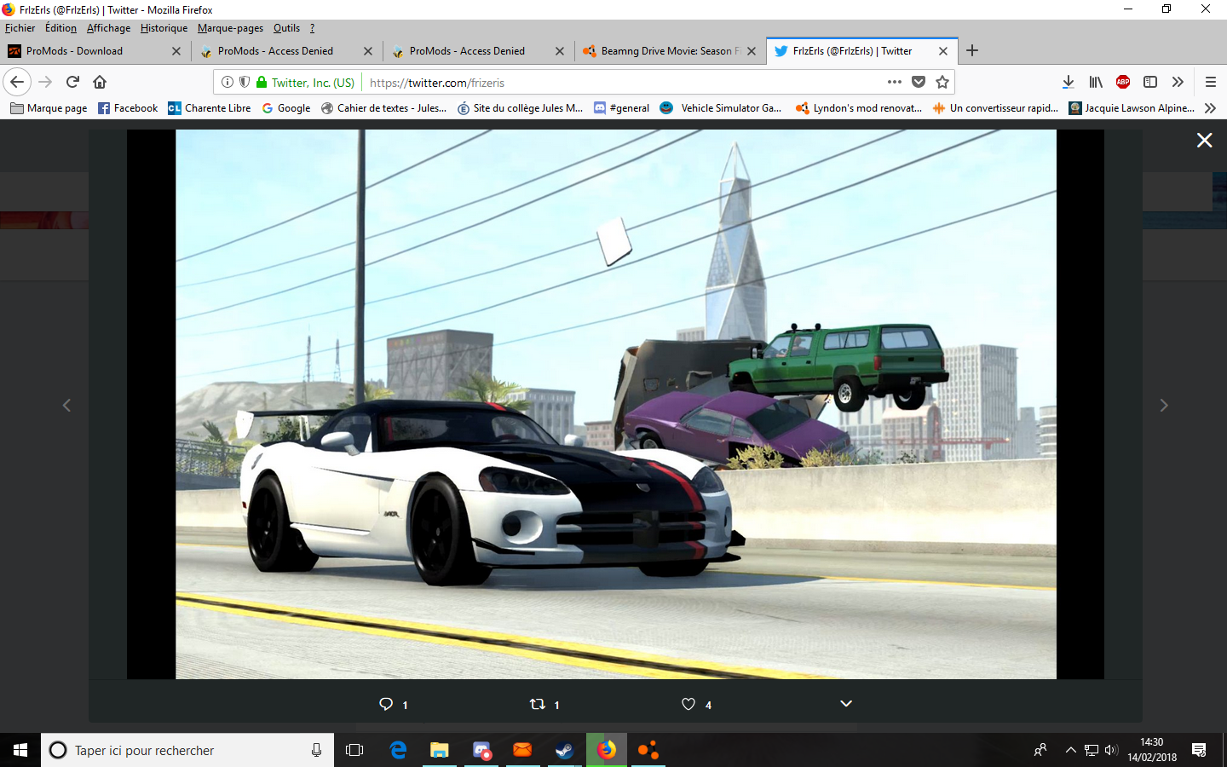
Task: Open Windows Task View
Action: click(x=354, y=750)
